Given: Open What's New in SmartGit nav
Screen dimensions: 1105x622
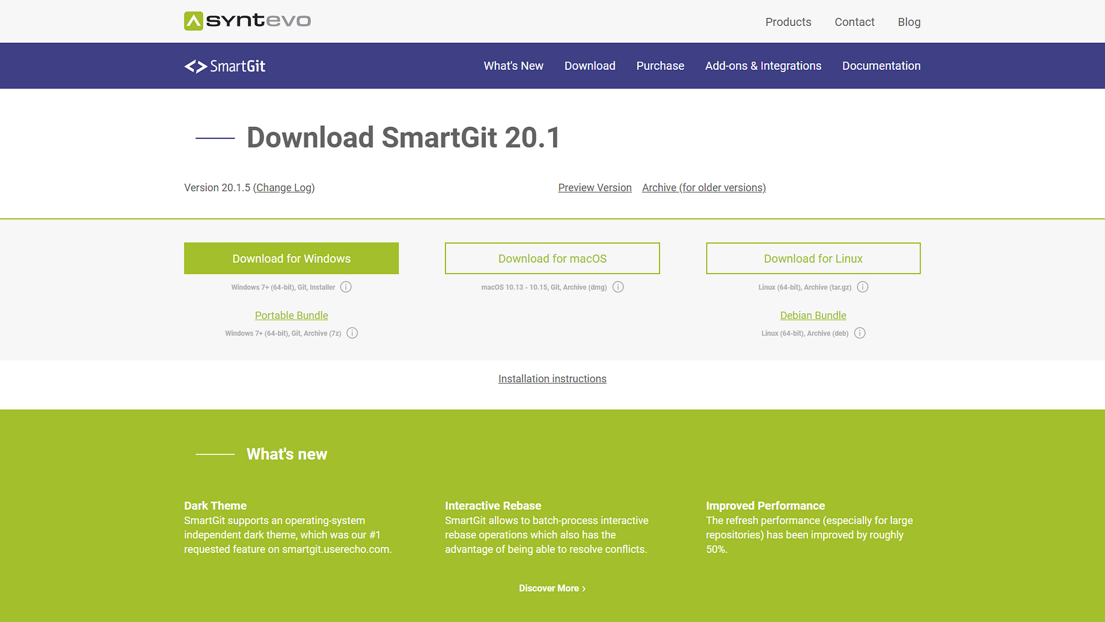Looking at the screenshot, I should click(x=513, y=66).
